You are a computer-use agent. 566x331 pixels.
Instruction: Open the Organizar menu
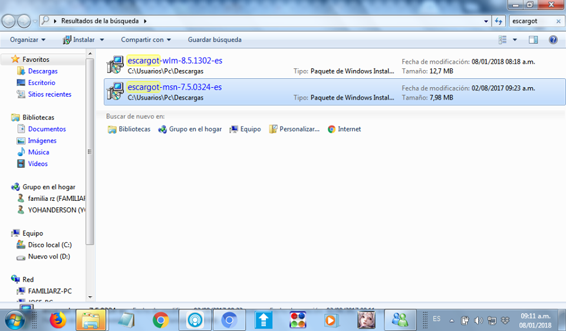28,39
